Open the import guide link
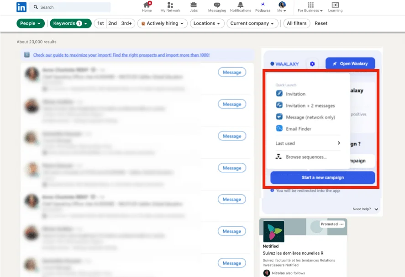The height and width of the screenshot is (277, 405). 121,55
